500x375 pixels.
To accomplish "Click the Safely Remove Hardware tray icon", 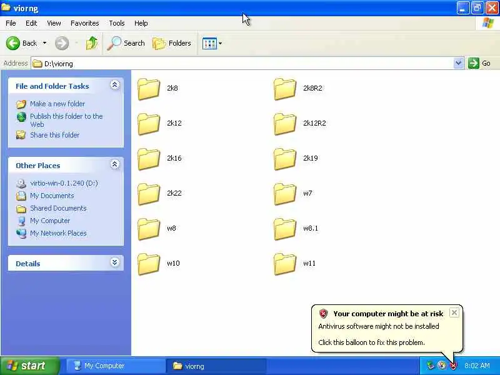I will (430, 366).
